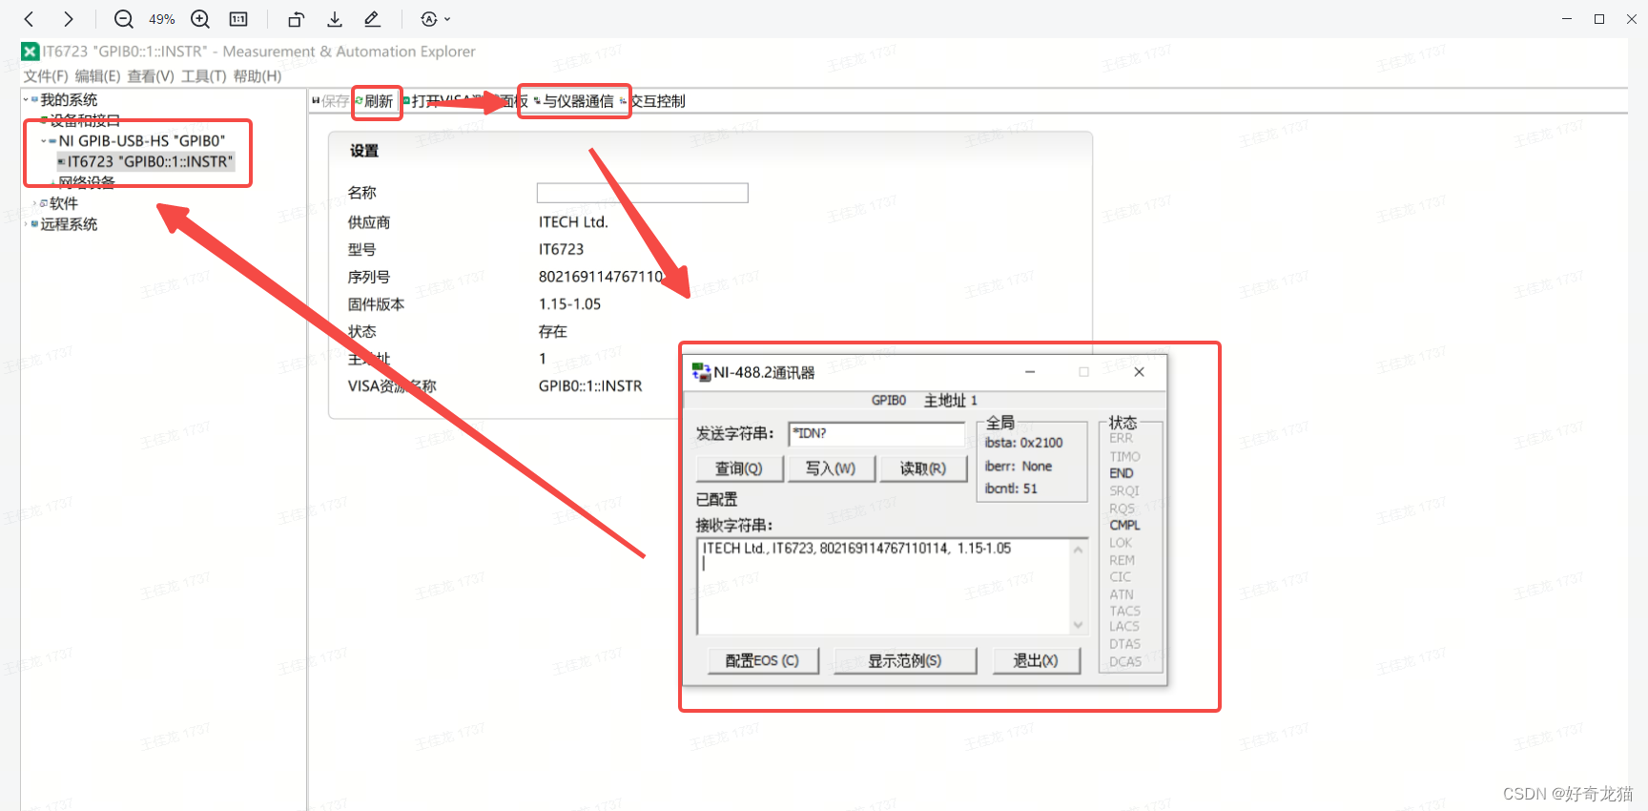Select 我的系统 in the tree
Screen dimensions: 1648x811
[69, 99]
